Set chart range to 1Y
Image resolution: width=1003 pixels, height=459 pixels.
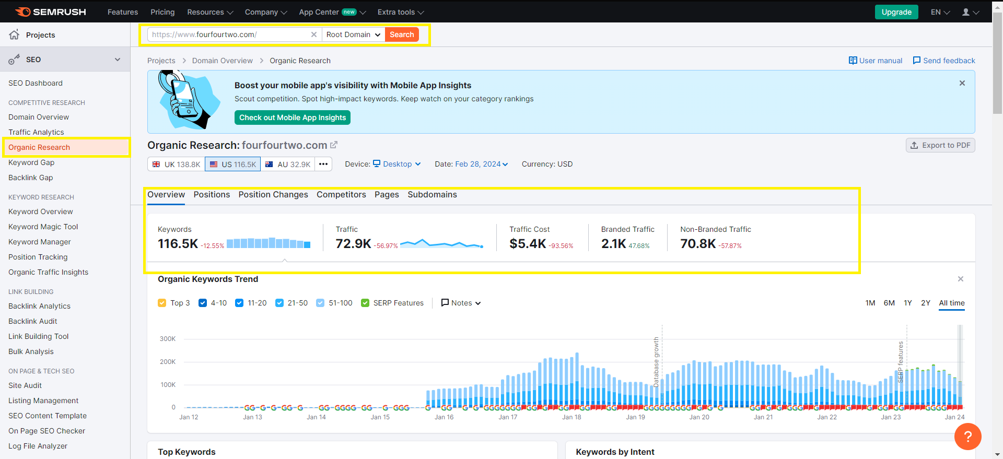pos(908,303)
